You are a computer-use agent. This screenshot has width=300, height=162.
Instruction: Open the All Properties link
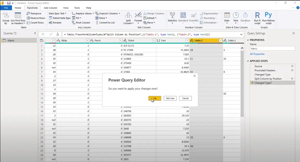pyautogui.click(x=257, y=54)
